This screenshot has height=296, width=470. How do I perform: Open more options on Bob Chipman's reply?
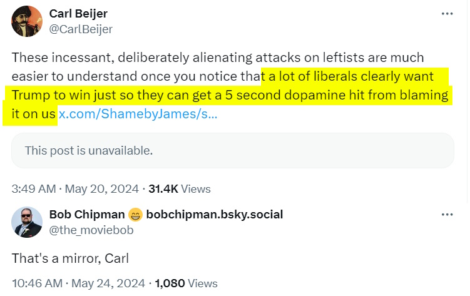tap(447, 215)
